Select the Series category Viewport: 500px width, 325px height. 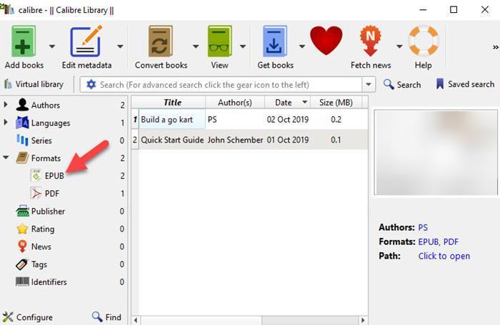(41, 140)
